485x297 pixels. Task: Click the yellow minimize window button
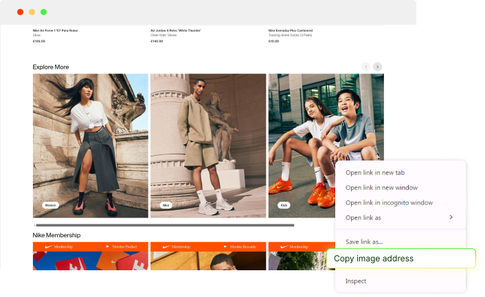32,12
